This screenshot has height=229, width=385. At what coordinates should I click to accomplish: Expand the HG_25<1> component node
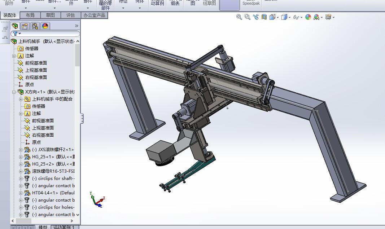pos(21,157)
